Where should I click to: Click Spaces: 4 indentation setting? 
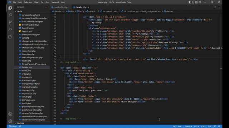click(x=188, y=127)
